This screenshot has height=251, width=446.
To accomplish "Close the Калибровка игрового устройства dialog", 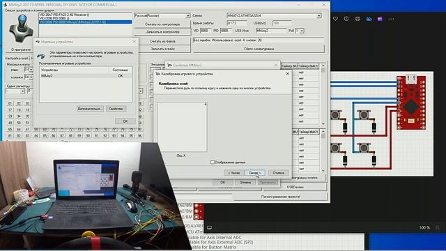I will [288, 74].
